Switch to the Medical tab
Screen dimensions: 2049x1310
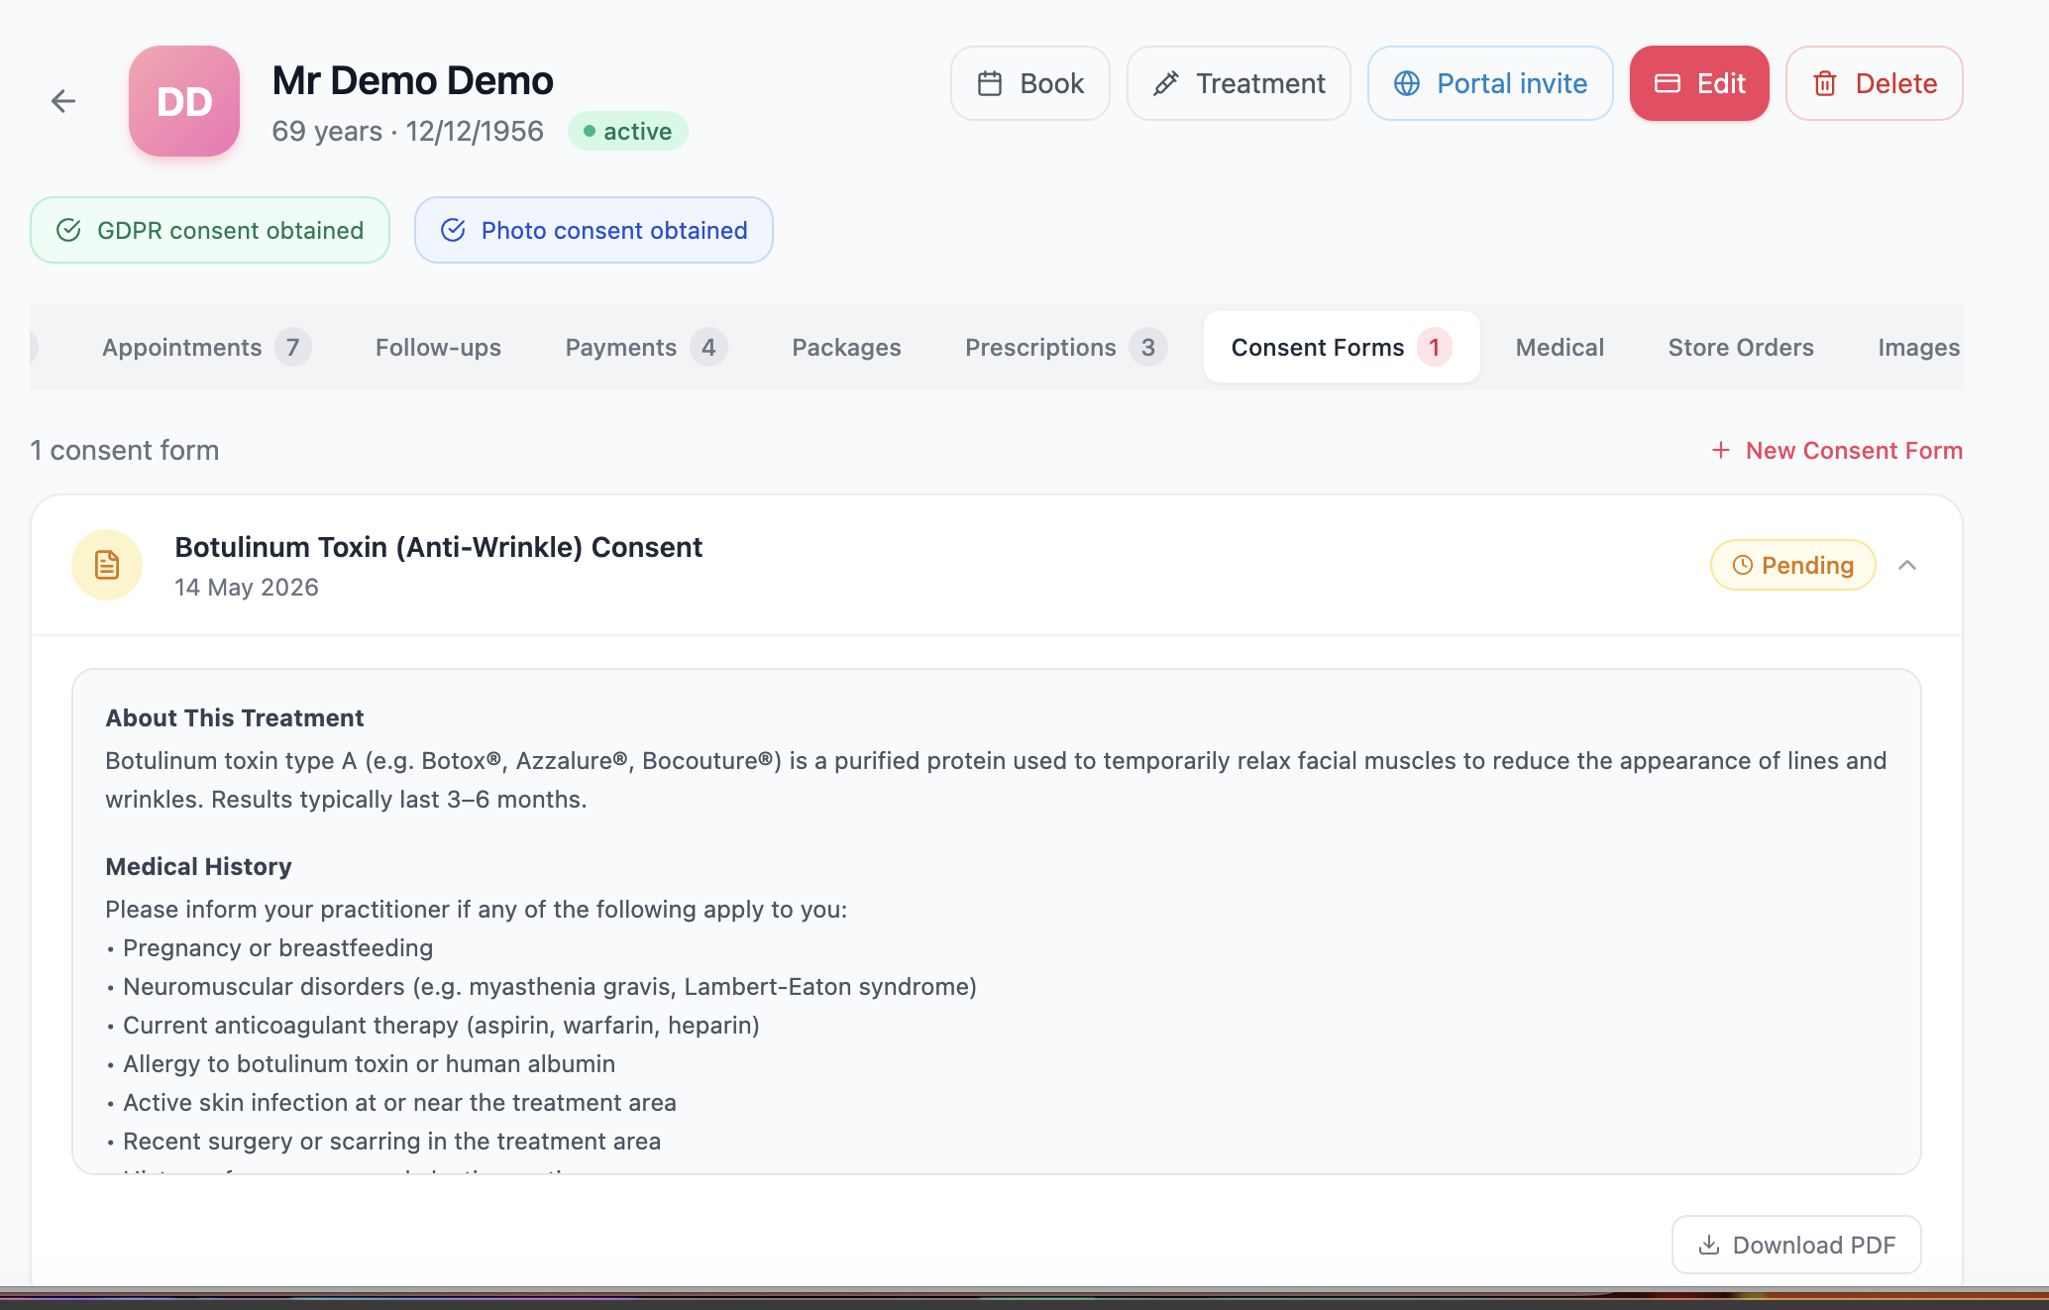(x=1560, y=347)
